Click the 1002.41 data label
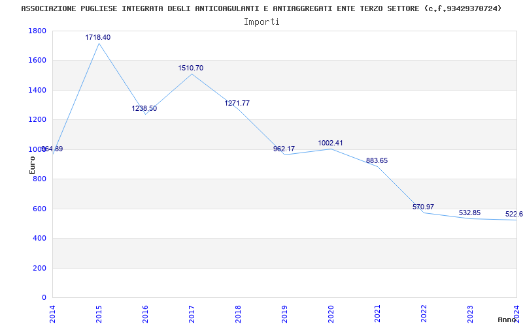523x326 pixels. (x=330, y=143)
